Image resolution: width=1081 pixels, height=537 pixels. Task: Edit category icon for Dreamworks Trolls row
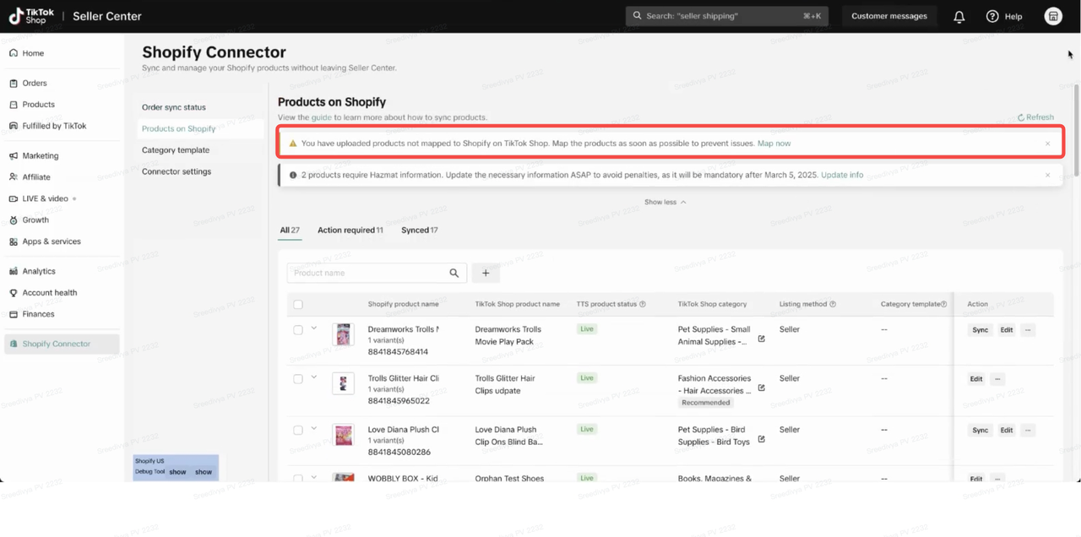coord(761,339)
